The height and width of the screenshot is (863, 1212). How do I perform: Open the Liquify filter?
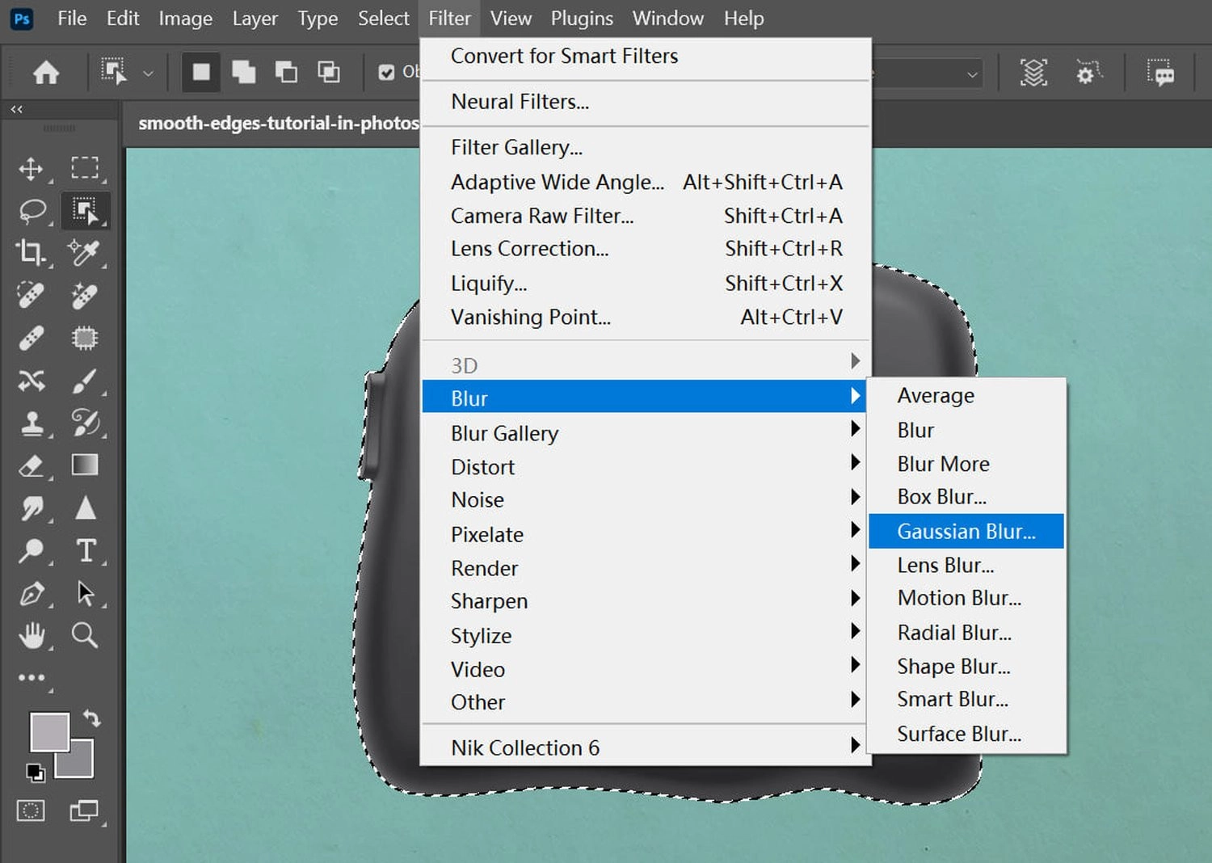[644, 284]
